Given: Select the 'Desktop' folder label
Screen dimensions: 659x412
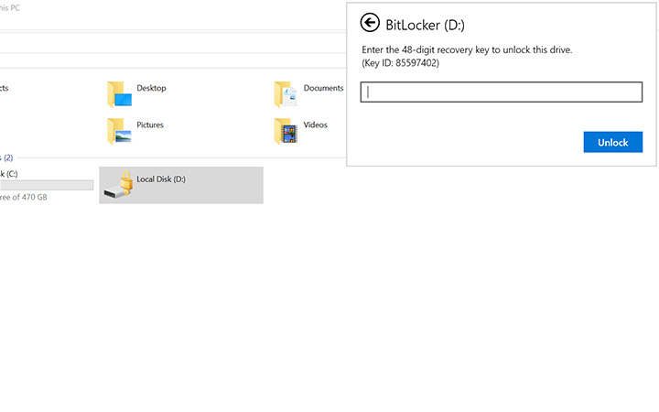Looking at the screenshot, I should coord(151,88).
